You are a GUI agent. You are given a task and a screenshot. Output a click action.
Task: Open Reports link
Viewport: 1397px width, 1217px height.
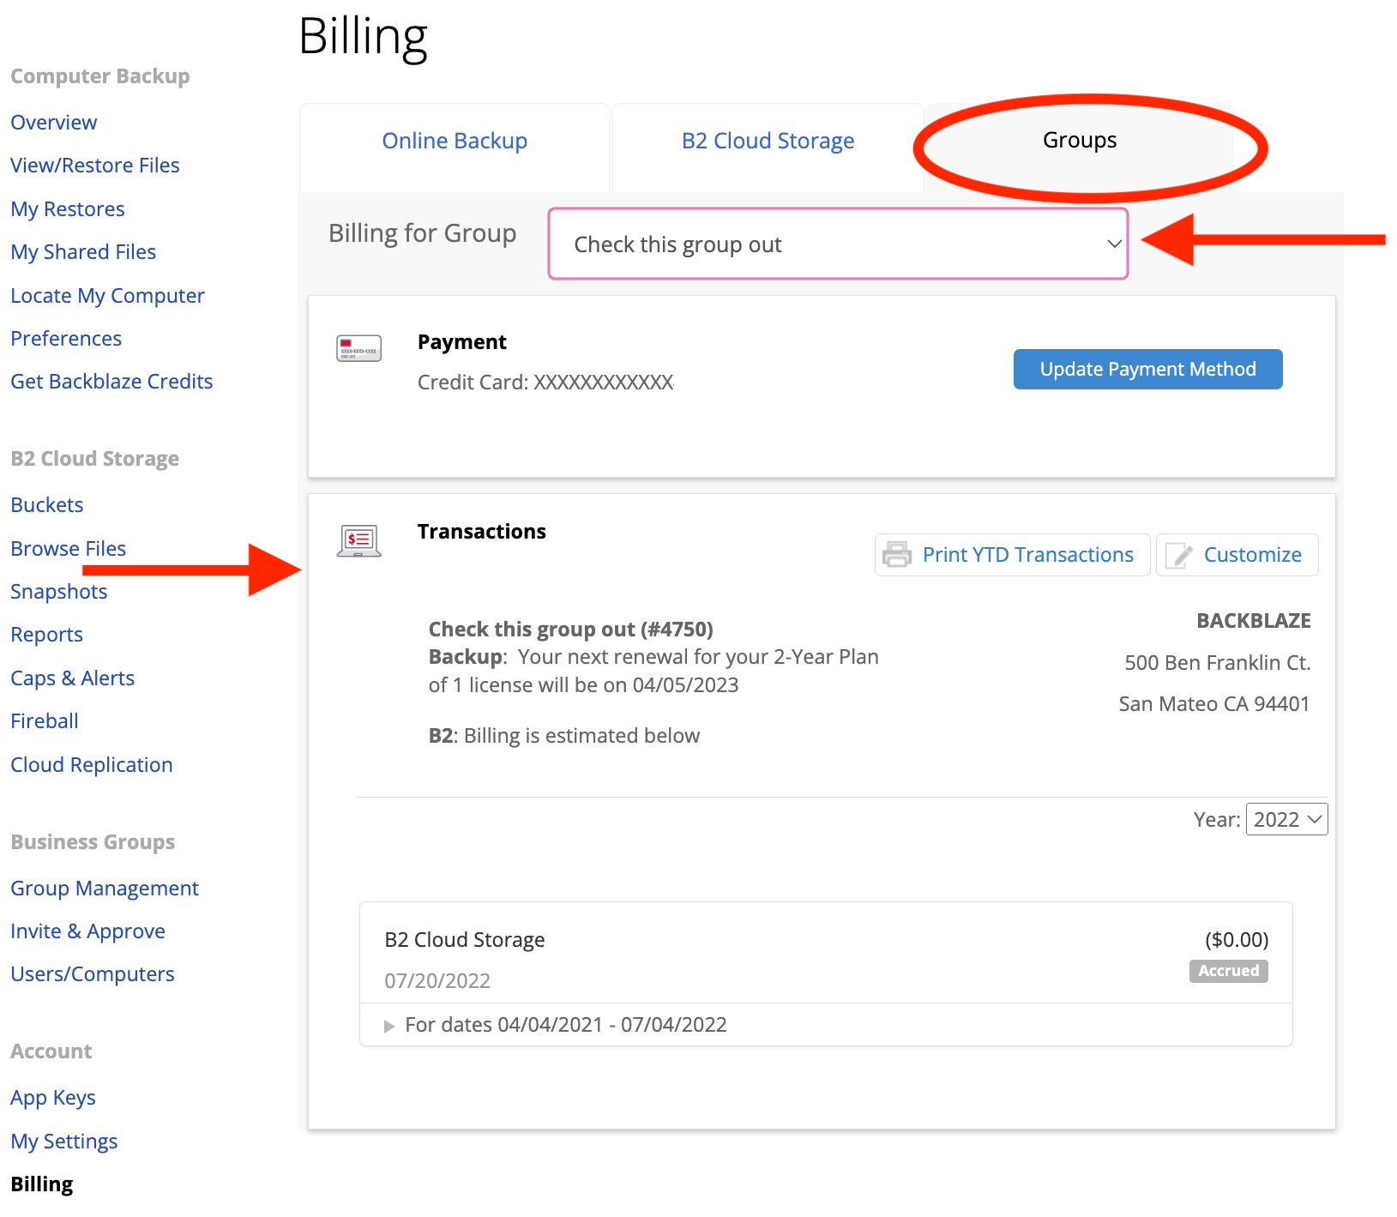pyautogui.click(x=47, y=635)
